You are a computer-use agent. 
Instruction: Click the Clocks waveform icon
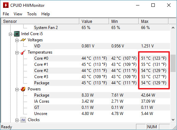[23, 120]
